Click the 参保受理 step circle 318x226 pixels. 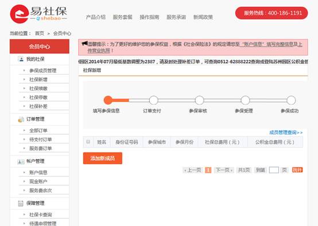pos(246,100)
